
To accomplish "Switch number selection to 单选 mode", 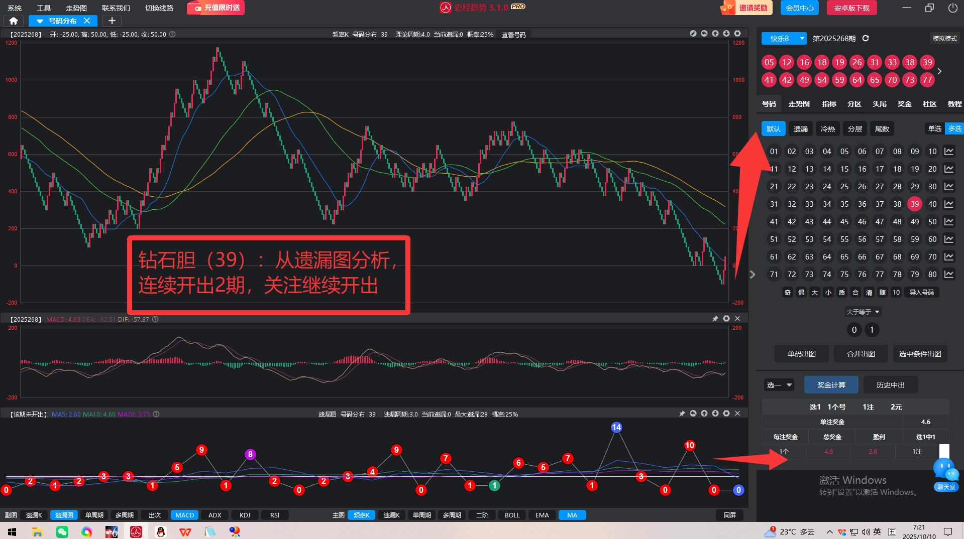I will 934,129.
